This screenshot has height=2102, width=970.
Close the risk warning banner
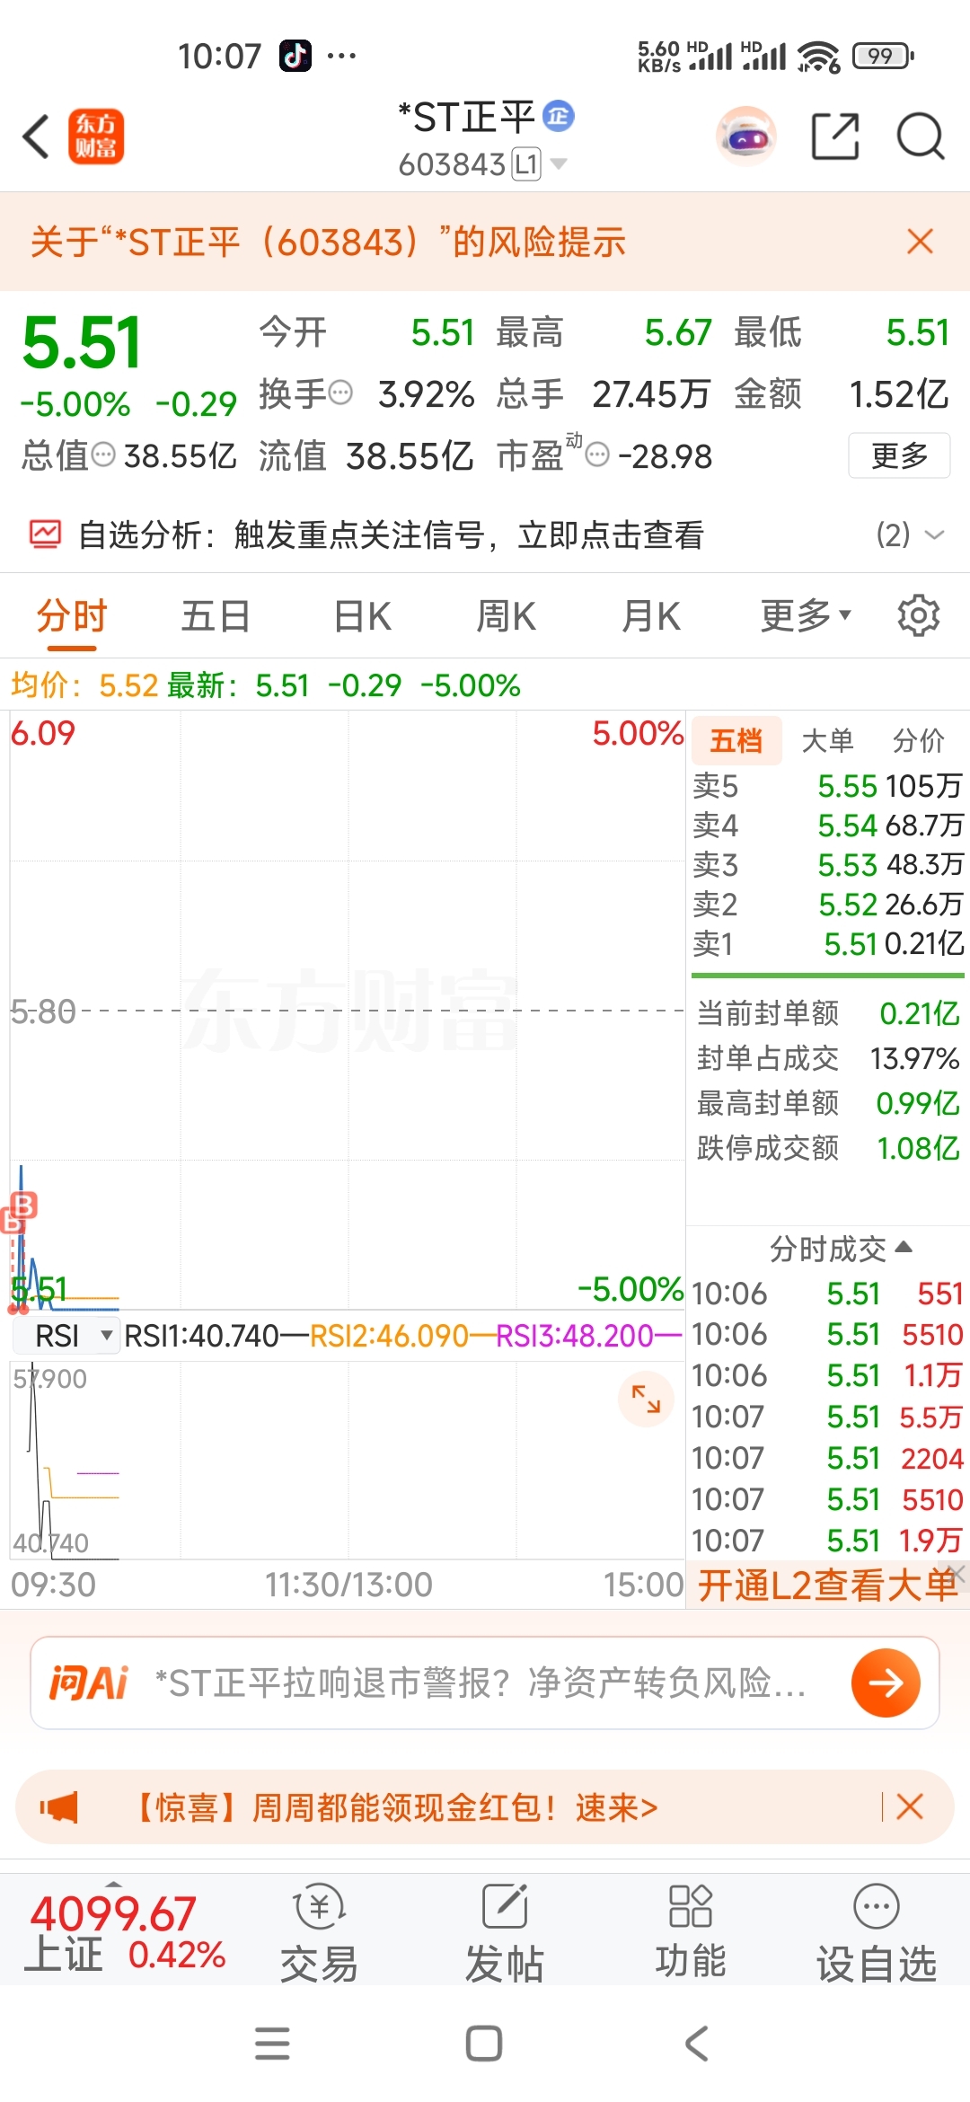(920, 242)
